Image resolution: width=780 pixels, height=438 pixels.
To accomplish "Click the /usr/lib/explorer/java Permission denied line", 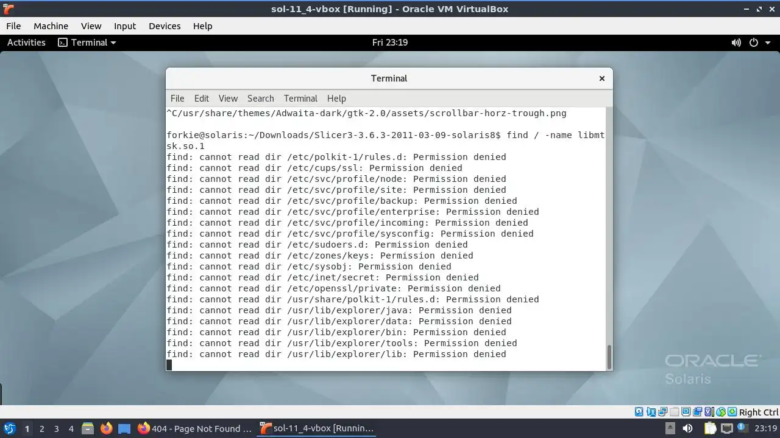I will 339,310.
